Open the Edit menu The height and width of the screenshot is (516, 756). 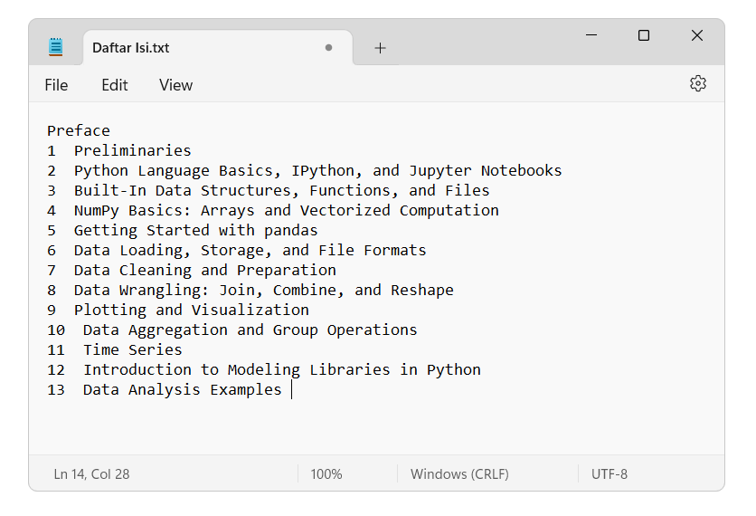(x=114, y=85)
